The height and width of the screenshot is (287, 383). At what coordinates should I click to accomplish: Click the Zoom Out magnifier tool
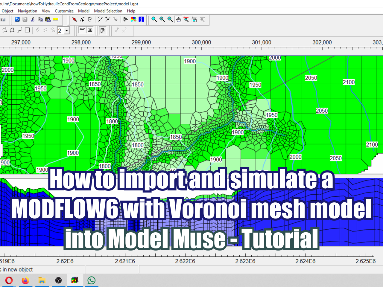point(169,19)
